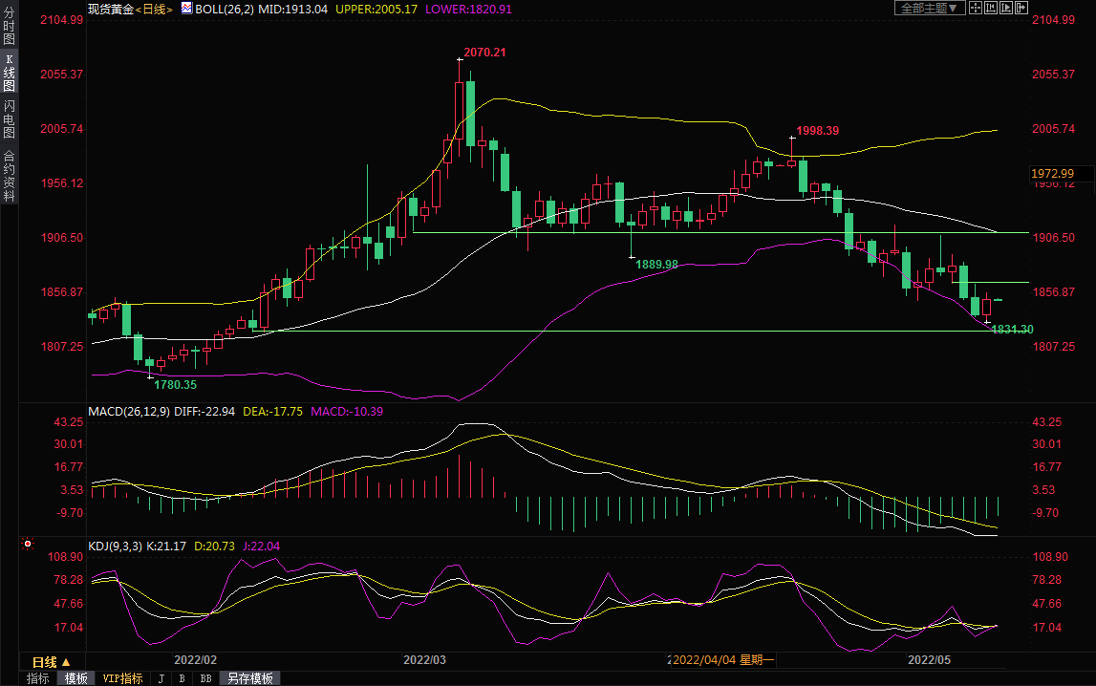Click the J button in bottom bar

pyautogui.click(x=161, y=678)
